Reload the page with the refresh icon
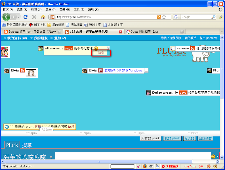 click(26, 17)
